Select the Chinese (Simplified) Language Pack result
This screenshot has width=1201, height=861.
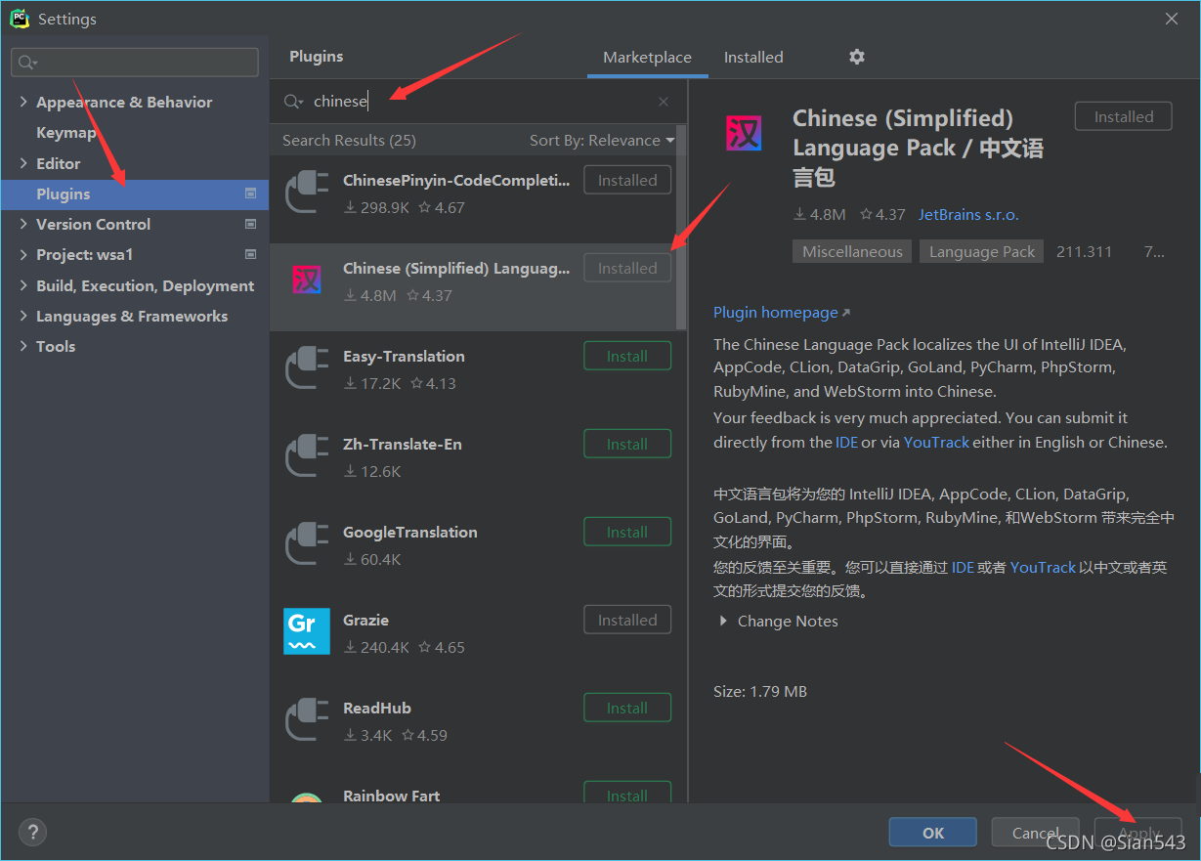[474, 287]
